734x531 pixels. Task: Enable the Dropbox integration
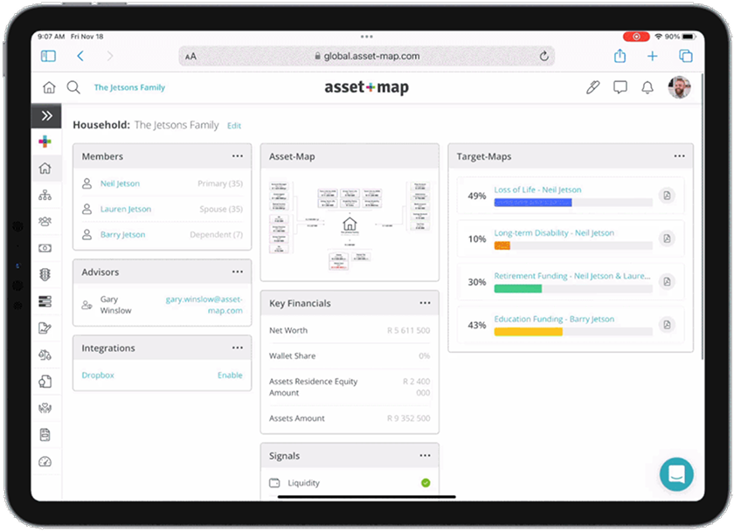(x=230, y=376)
